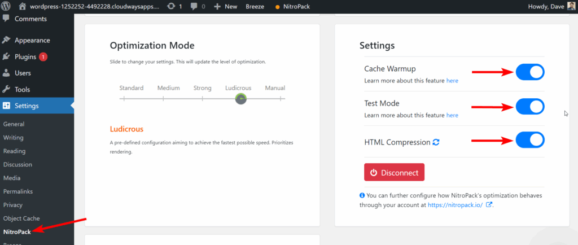Open NitroPack in the admin bar
The width and height of the screenshot is (578, 245).
pos(297,7)
